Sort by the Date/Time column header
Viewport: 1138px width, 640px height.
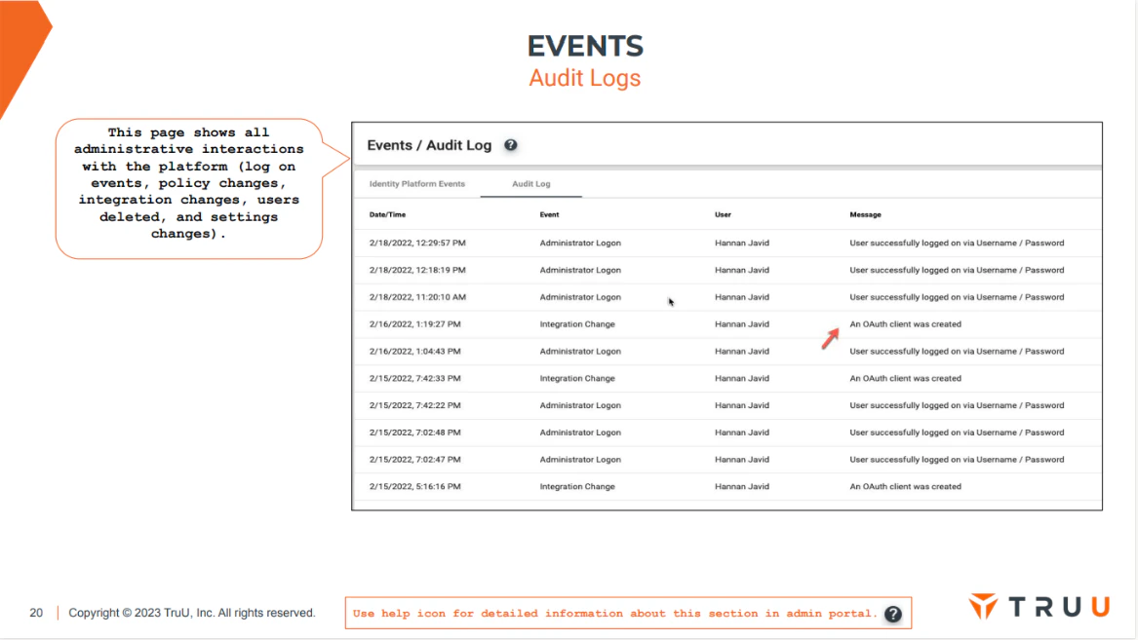click(387, 214)
